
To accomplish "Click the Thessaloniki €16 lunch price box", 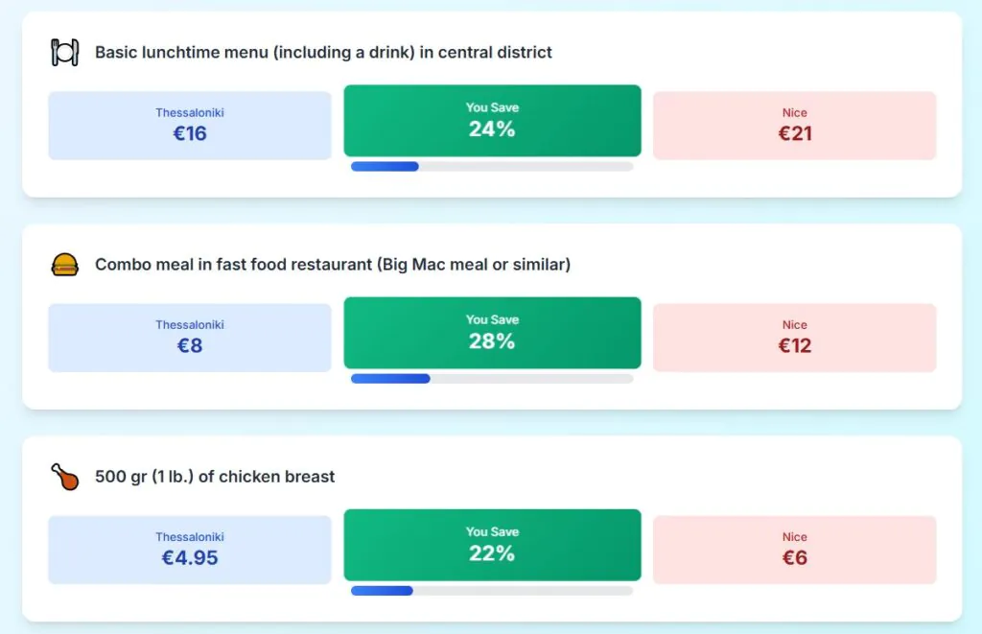I will [x=190, y=126].
